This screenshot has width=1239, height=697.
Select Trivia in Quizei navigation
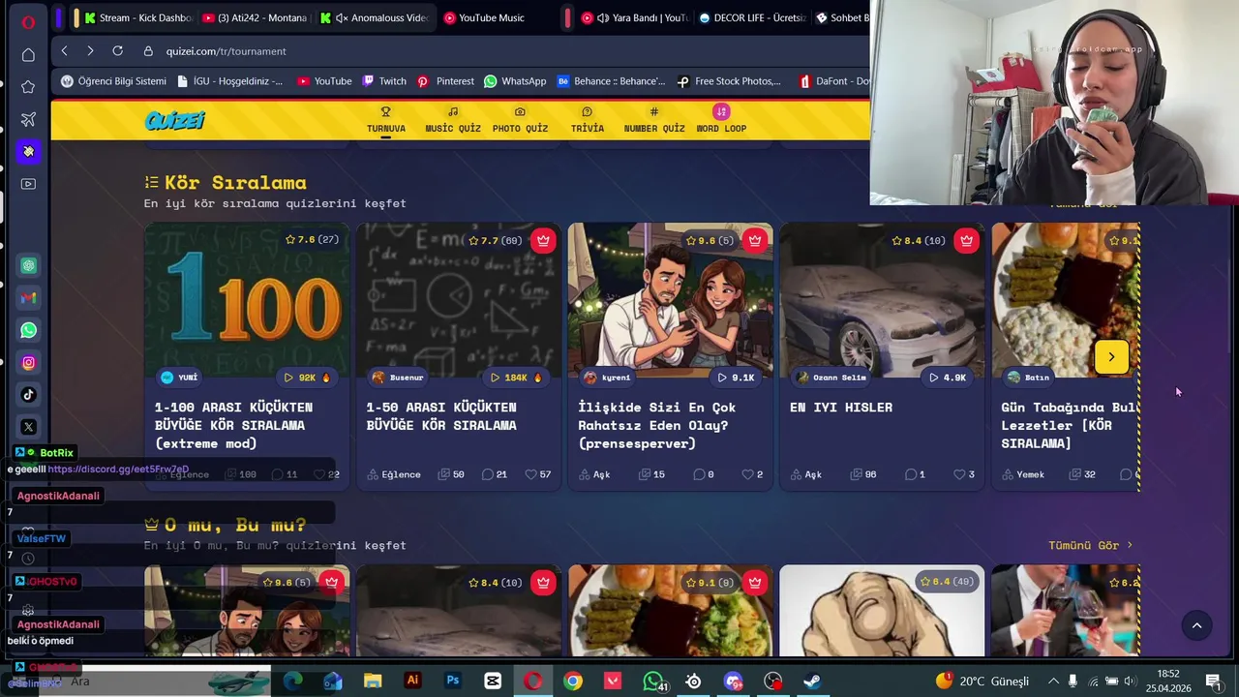(587, 120)
